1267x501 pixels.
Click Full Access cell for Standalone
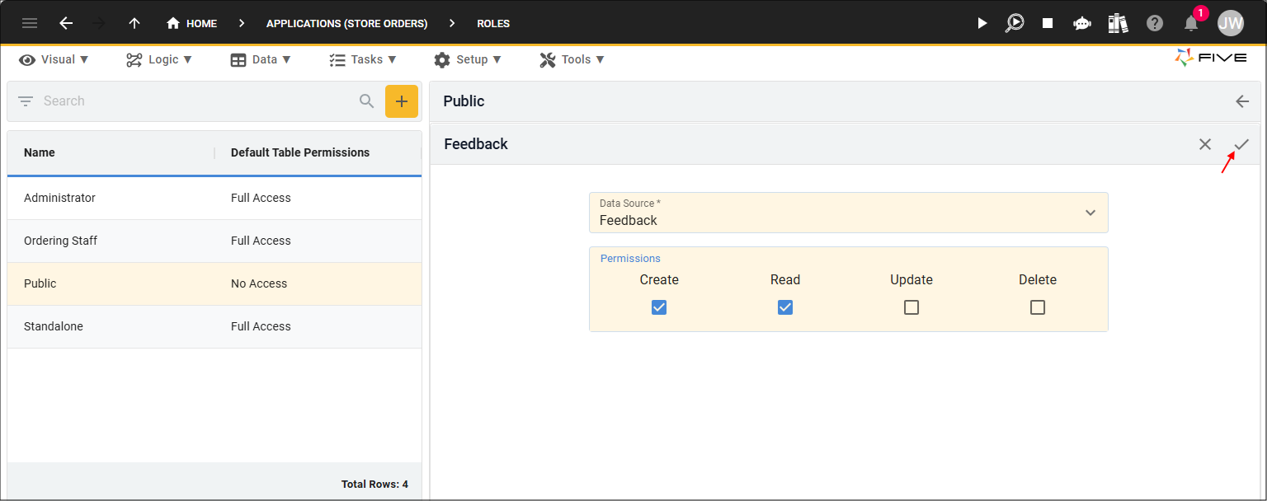[x=261, y=326]
